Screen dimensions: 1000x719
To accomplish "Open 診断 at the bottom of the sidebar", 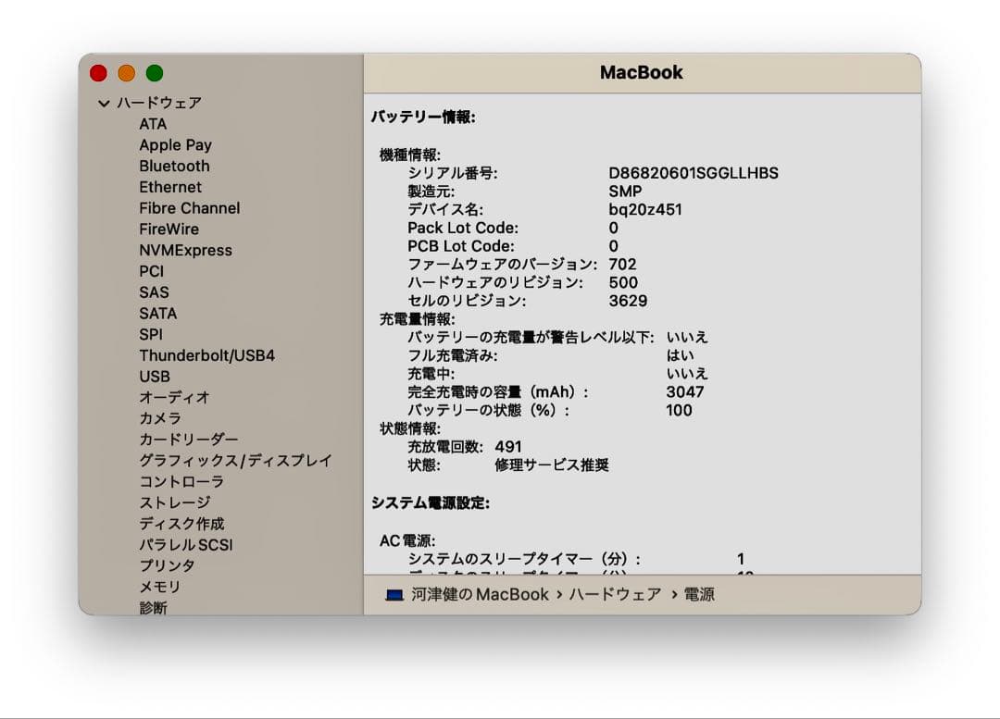I will [x=154, y=608].
